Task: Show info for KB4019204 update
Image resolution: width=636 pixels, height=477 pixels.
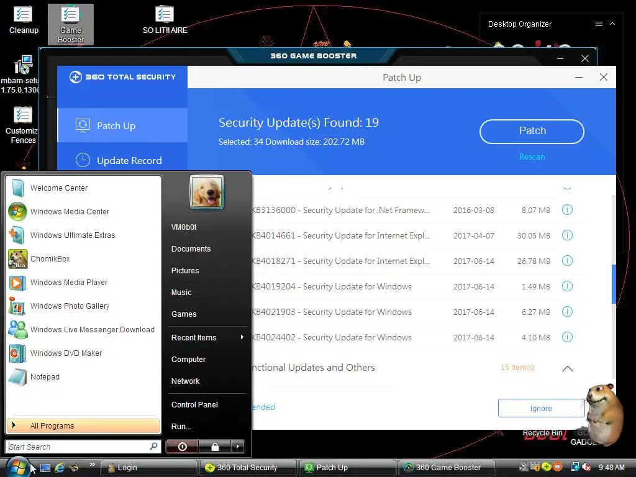Action: coord(567,286)
